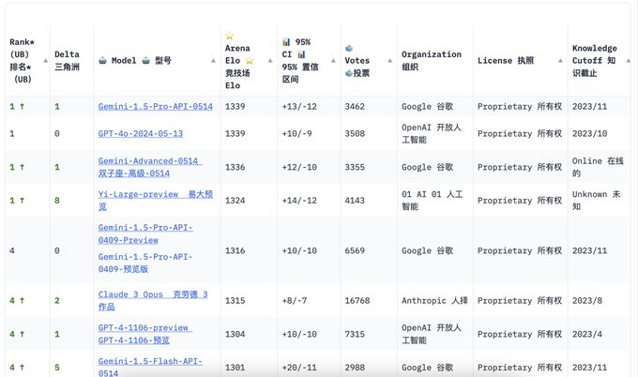Select the confidence interval +14/-12
638x377 pixels.
coord(299,201)
